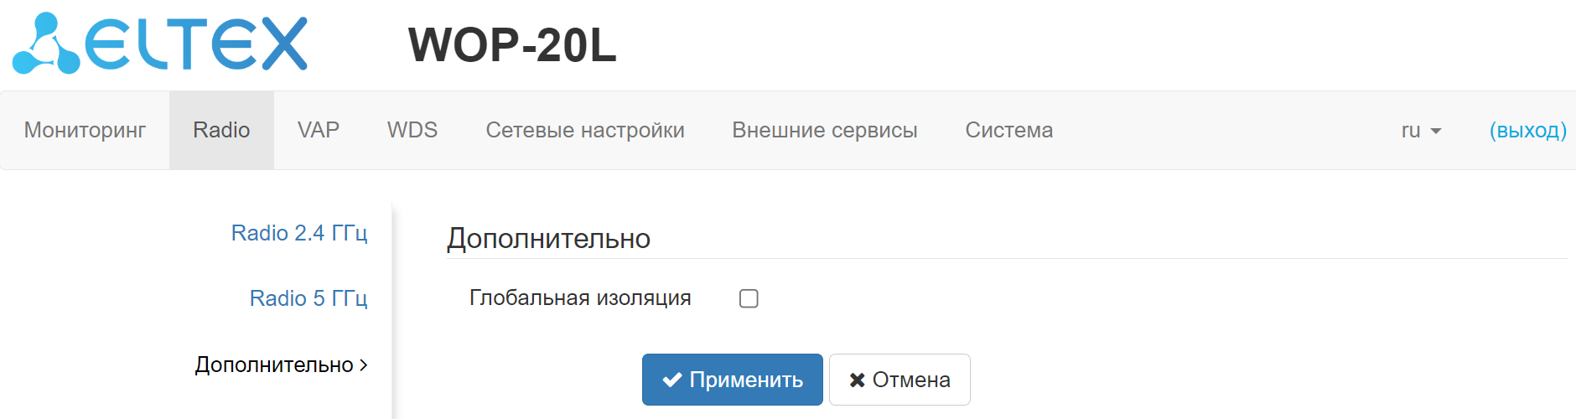Screen dimensions: 1576x419
Task: Open Сетевые настройки menu item
Action: coord(585,131)
